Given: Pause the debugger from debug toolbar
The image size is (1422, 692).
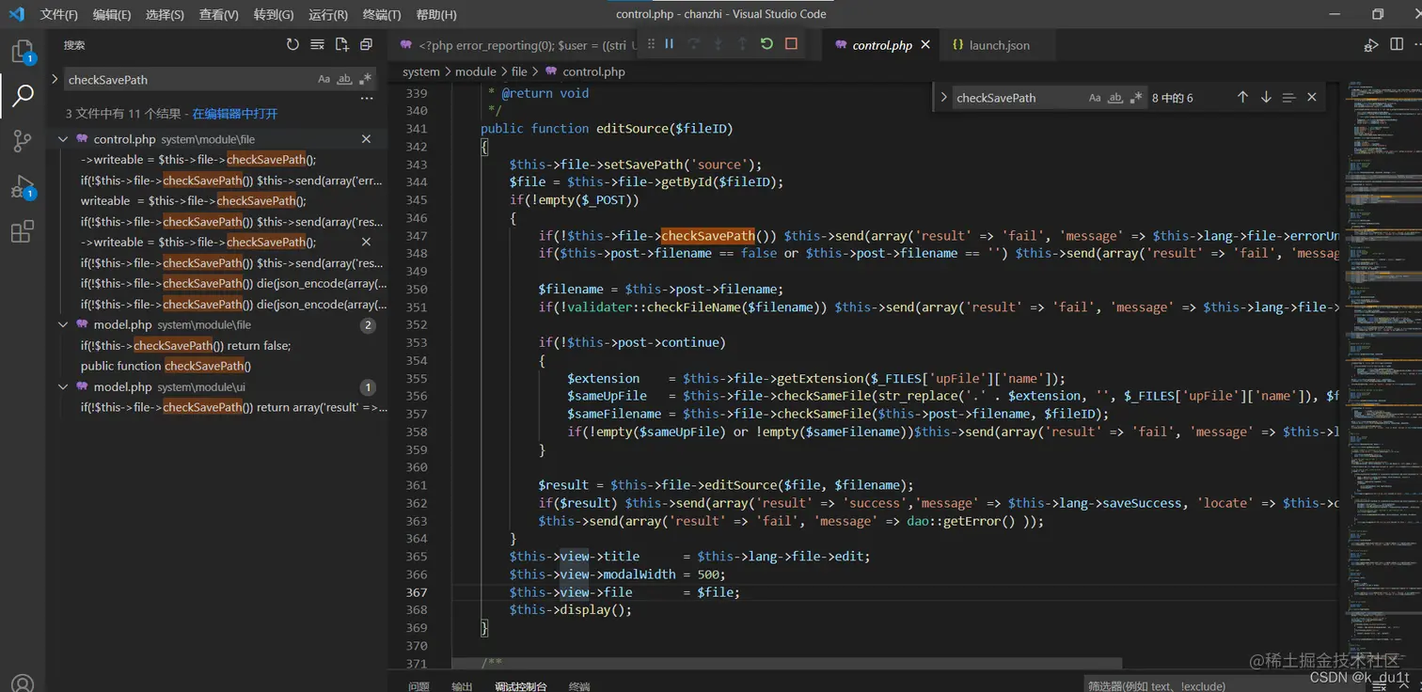Looking at the screenshot, I should (669, 44).
